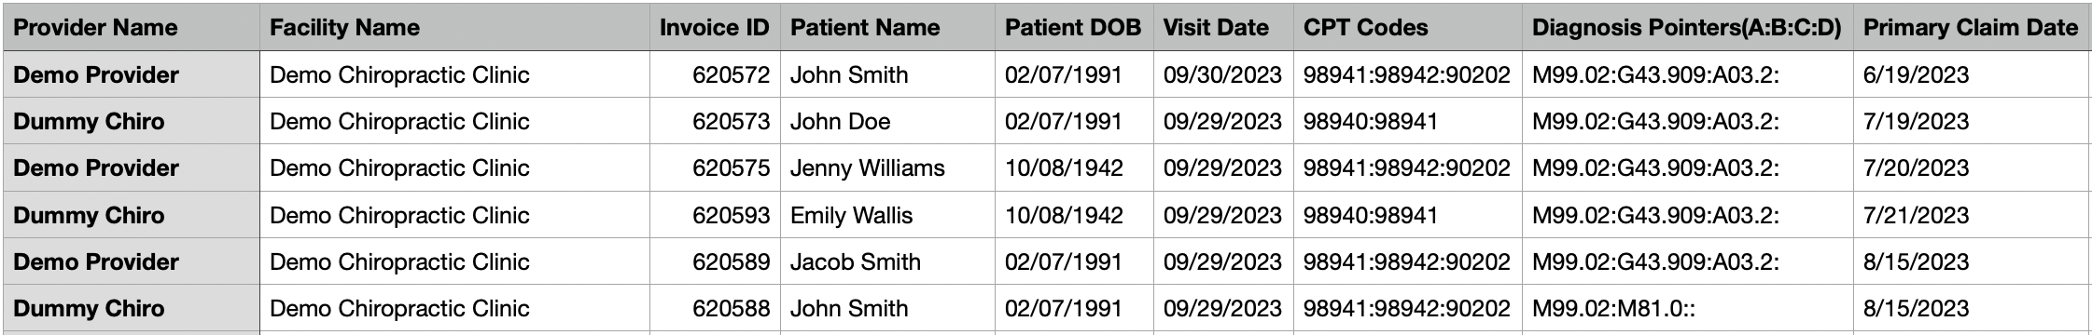Select primary claim date 7/21/2023
2092x335 pixels.
click(x=1972, y=215)
